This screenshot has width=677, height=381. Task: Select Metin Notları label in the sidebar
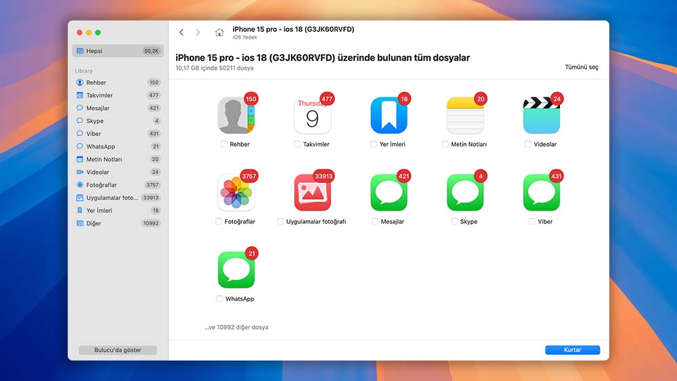point(104,159)
